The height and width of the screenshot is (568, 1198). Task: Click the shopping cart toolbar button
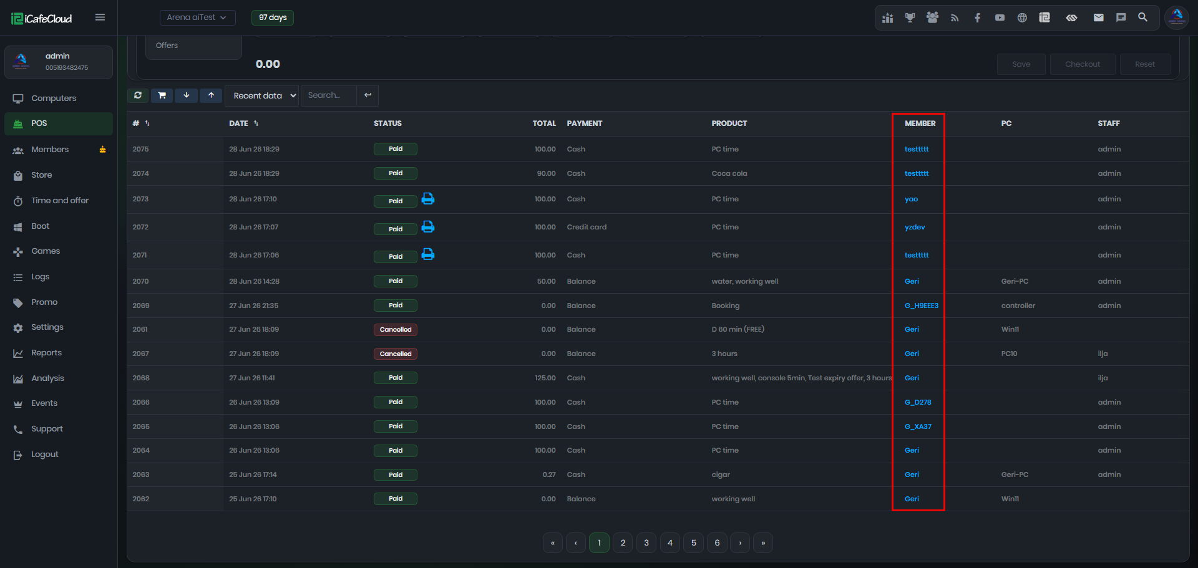(162, 95)
